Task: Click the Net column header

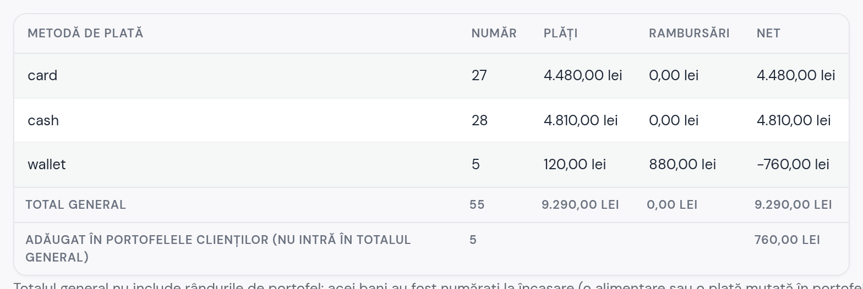Action: [x=768, y=34]
